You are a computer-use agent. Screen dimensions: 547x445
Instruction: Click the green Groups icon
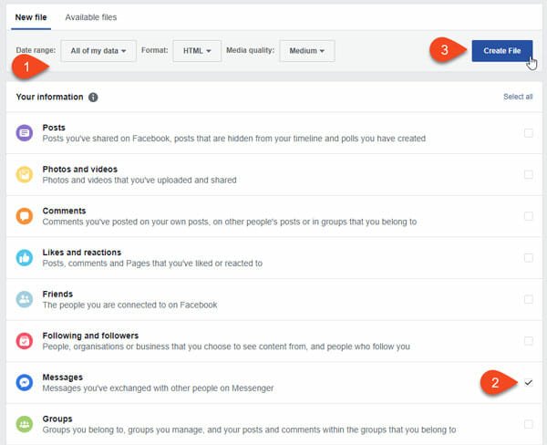pos(25,424)
